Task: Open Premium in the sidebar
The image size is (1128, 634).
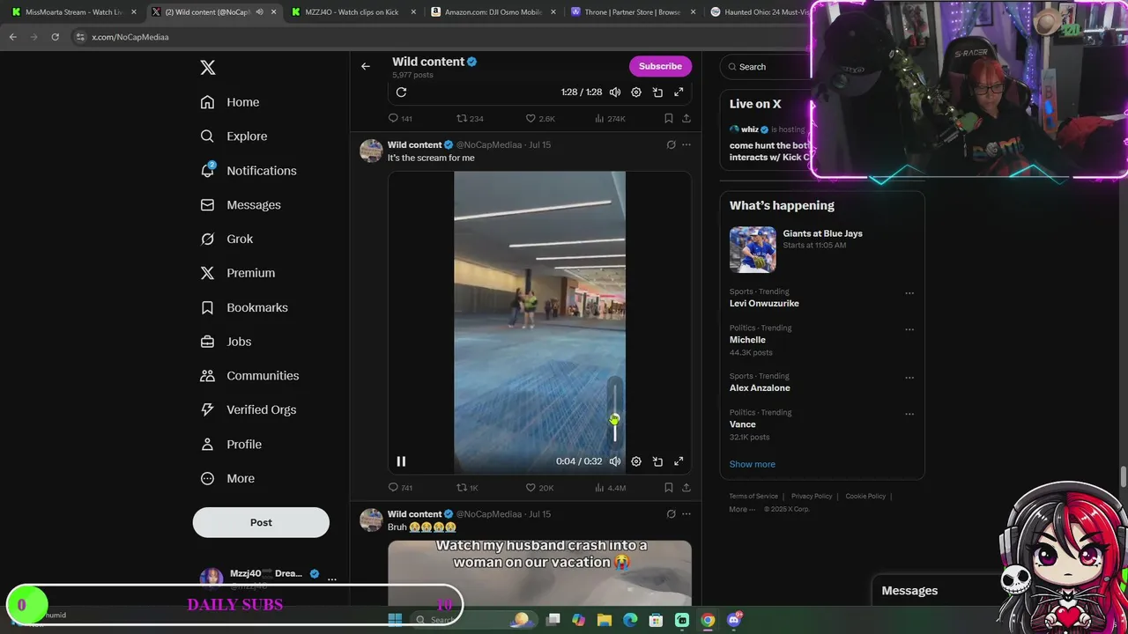Action: 238,273
